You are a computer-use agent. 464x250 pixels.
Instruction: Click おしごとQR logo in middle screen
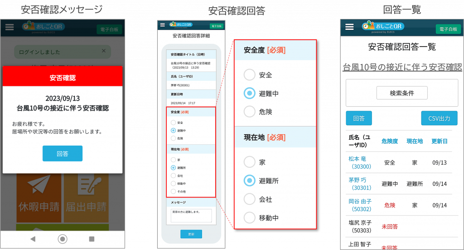pos(181,25)
